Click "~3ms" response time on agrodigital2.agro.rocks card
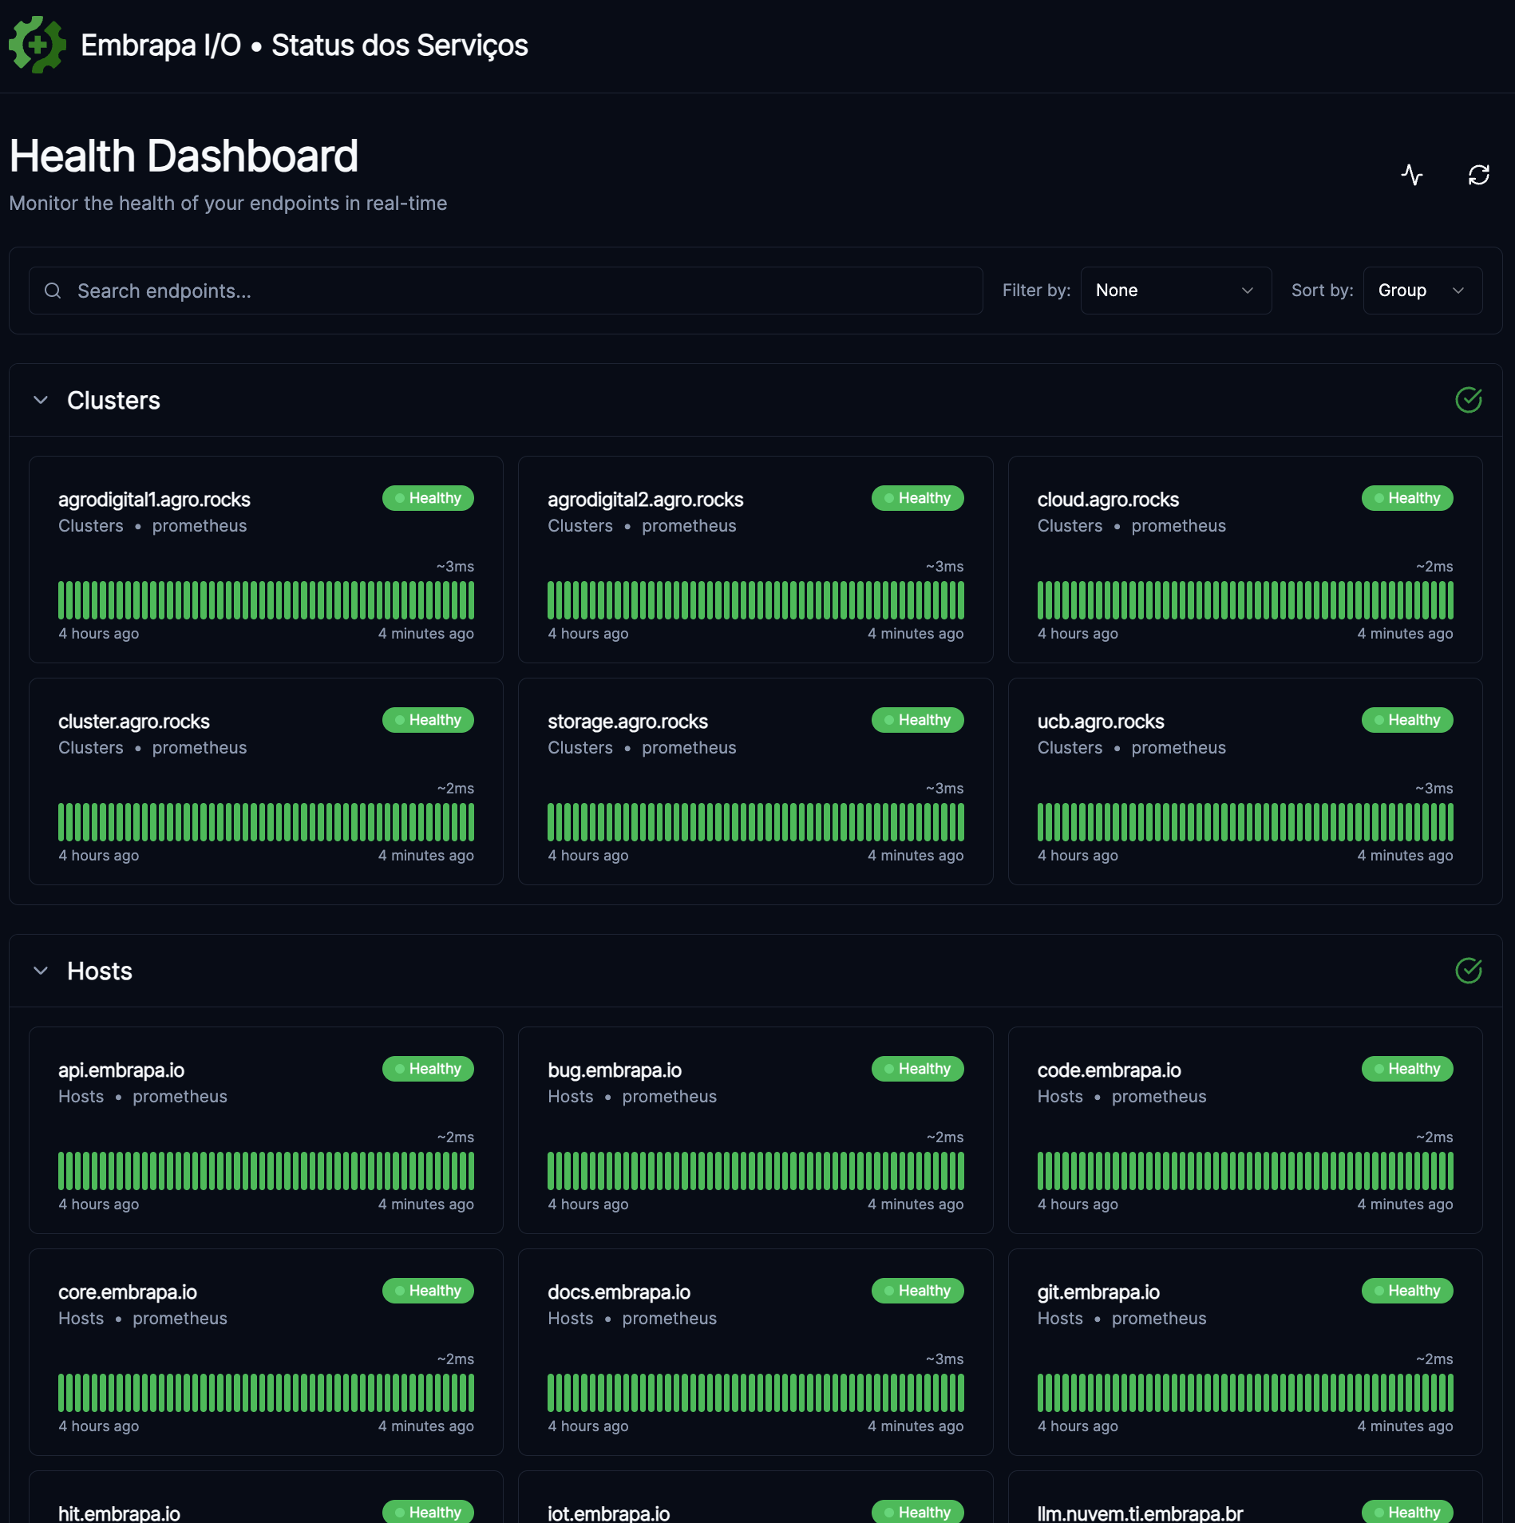The height and width of the screenshot is (1523, 1515). (x=944, y=566)
